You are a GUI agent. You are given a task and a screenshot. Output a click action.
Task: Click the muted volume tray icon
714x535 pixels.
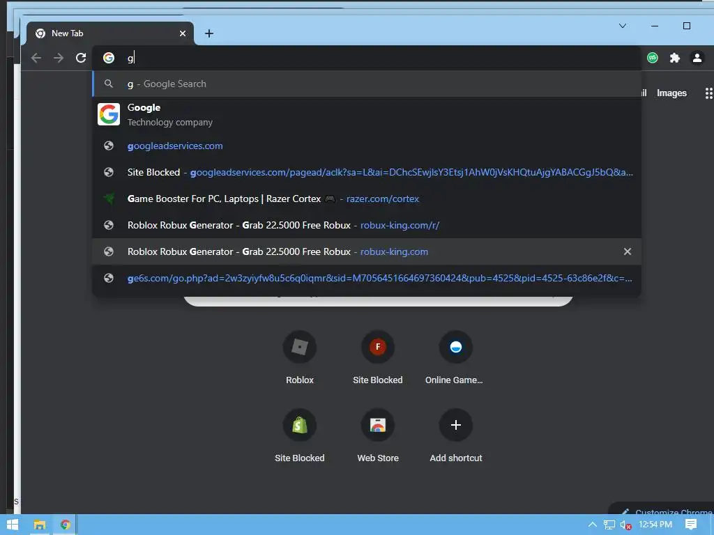(x=625, y=525)
